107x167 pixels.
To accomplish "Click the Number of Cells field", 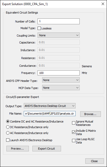I will (58, 21).
